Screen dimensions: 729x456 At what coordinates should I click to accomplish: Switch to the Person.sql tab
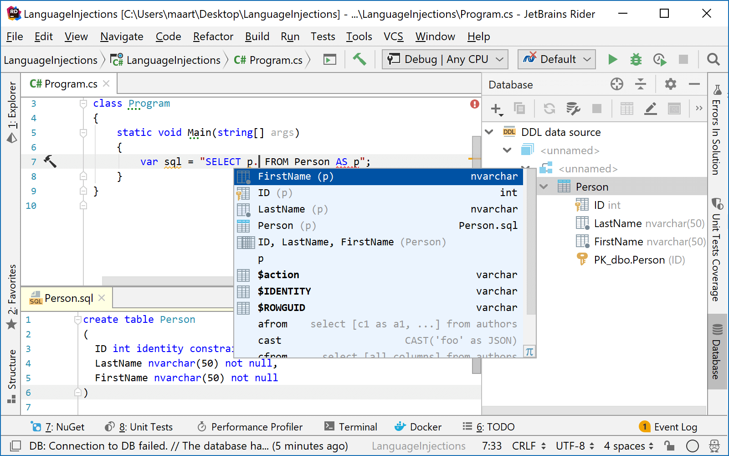68,298
